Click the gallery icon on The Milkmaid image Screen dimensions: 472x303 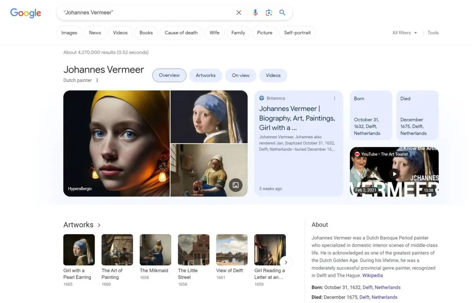tap(236, 185)
